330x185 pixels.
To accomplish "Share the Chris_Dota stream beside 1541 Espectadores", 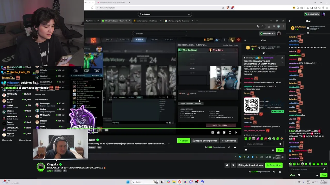I will (229, 147).
